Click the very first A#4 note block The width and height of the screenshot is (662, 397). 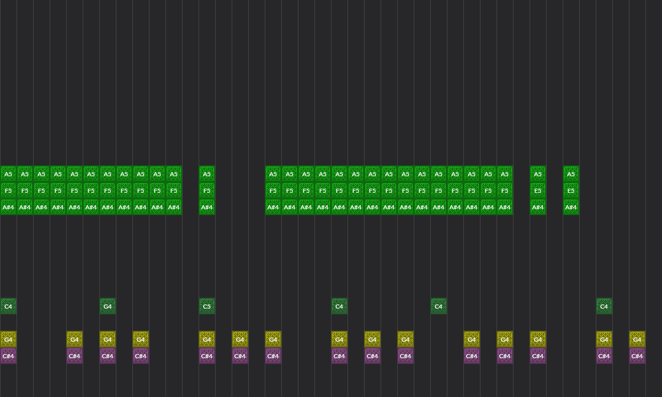click(8, 207)
